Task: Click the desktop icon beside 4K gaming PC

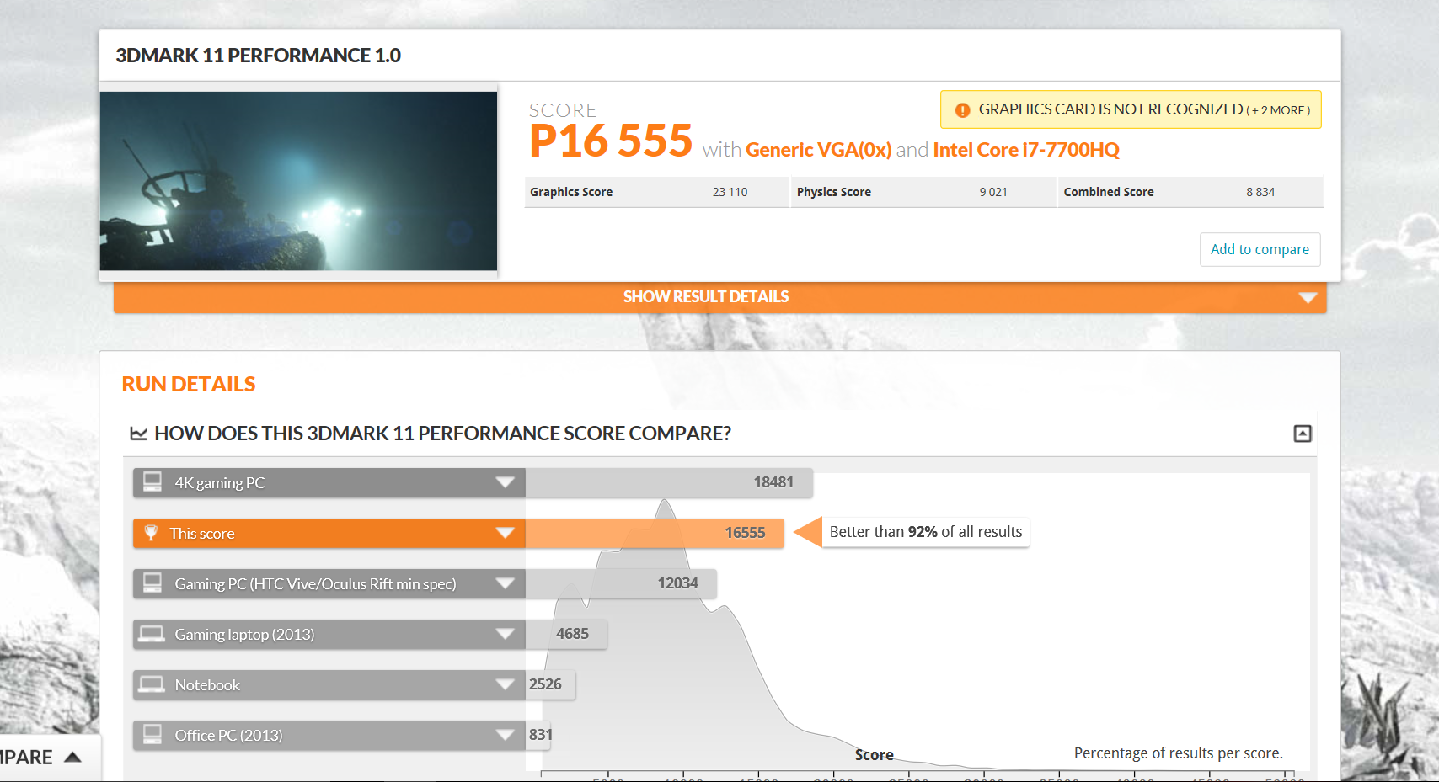Action: point(152,482)
